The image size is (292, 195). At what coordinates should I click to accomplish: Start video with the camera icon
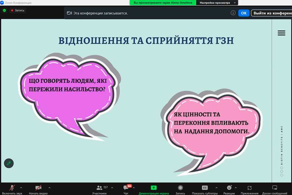[x=38, y=188]
